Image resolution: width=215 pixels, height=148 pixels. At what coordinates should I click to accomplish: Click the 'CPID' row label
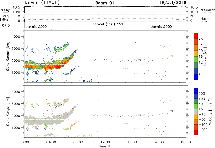click(6, 25)
